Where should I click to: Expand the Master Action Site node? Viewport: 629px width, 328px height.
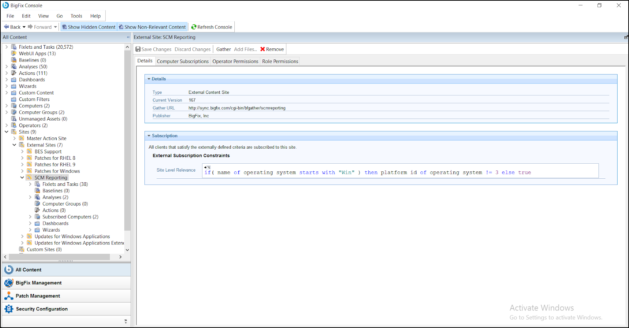point(15,138)
